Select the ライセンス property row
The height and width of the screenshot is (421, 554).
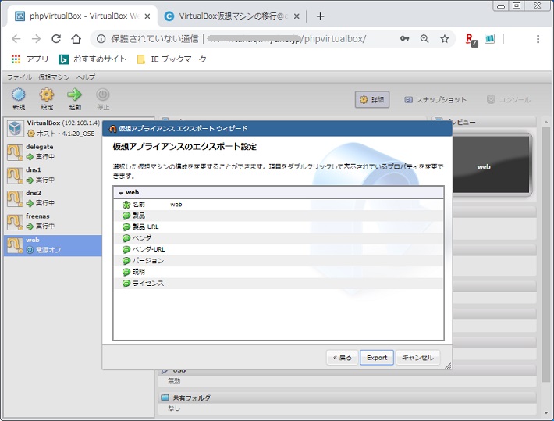[279, 284]
